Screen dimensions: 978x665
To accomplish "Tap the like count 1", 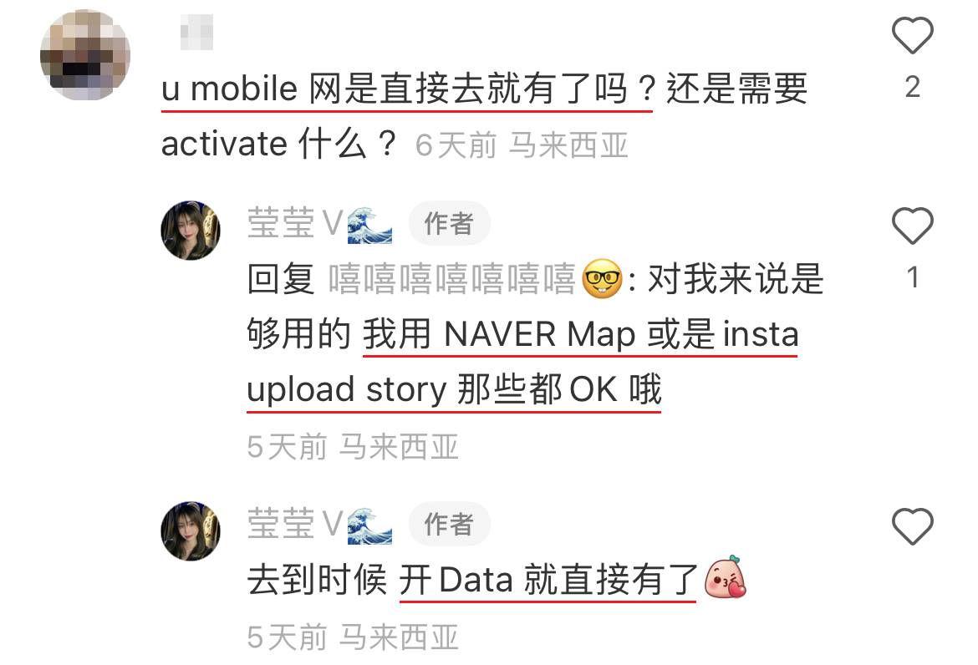I will [913, 277].
